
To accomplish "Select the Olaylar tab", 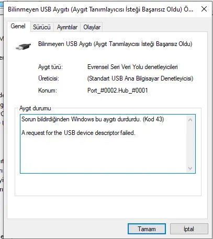I will [92, 27].
